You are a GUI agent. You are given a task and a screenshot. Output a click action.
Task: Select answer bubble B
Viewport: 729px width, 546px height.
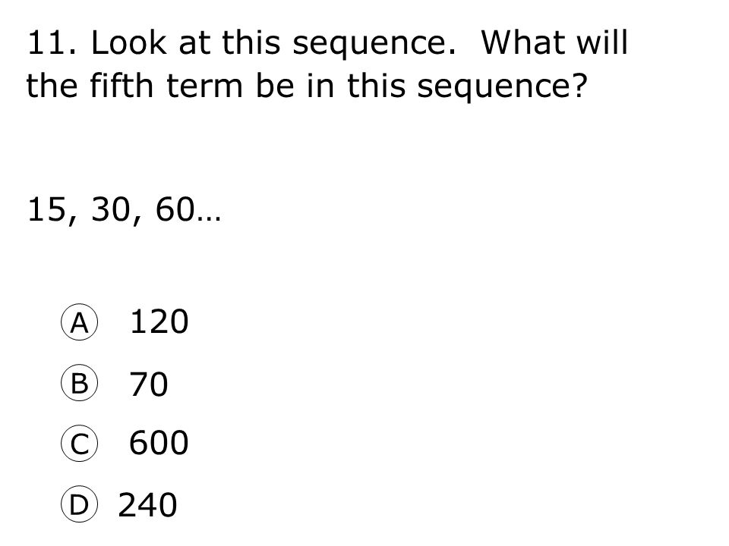(x=80, y=383)
